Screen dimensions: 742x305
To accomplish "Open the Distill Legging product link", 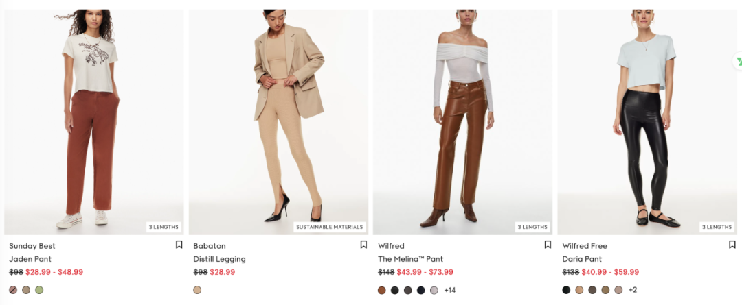I will (x=220, y=259).
